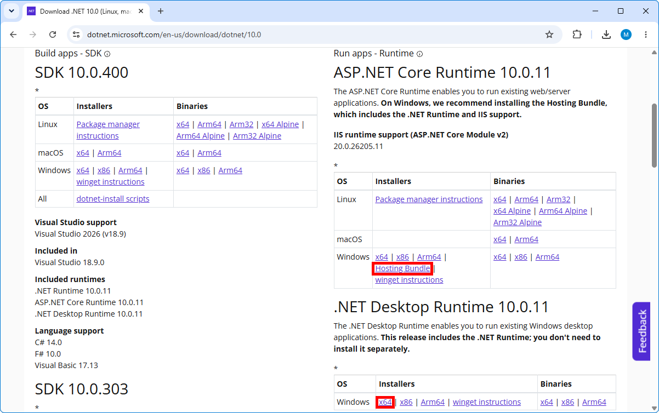The width and height of the screenshot is (659, 413).
Task: Click the SDK 10.0.400 heading
Action: coord(82,72)
